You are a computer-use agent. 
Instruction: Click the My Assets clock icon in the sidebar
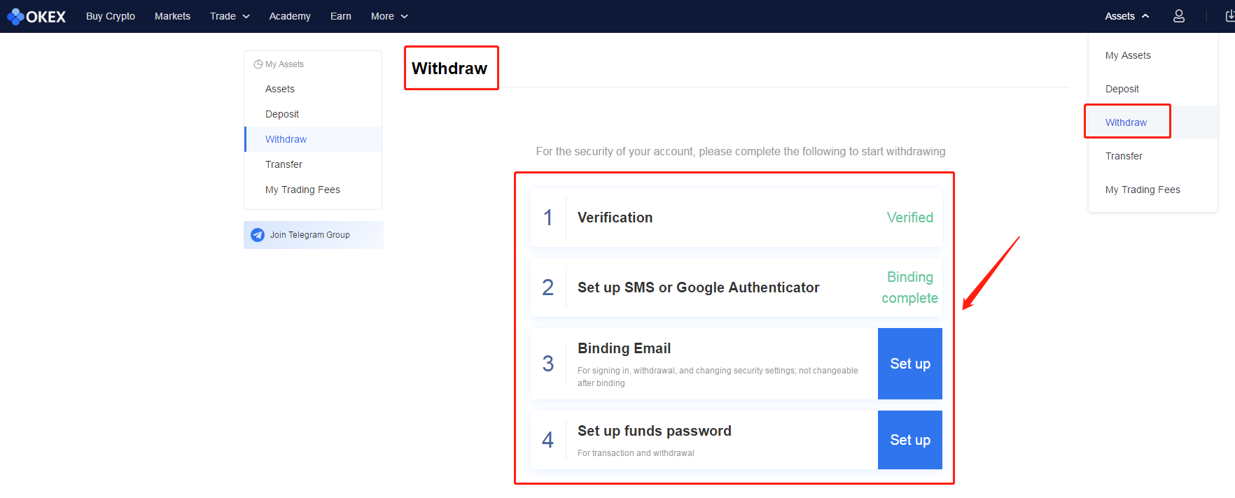pos(258,64)
